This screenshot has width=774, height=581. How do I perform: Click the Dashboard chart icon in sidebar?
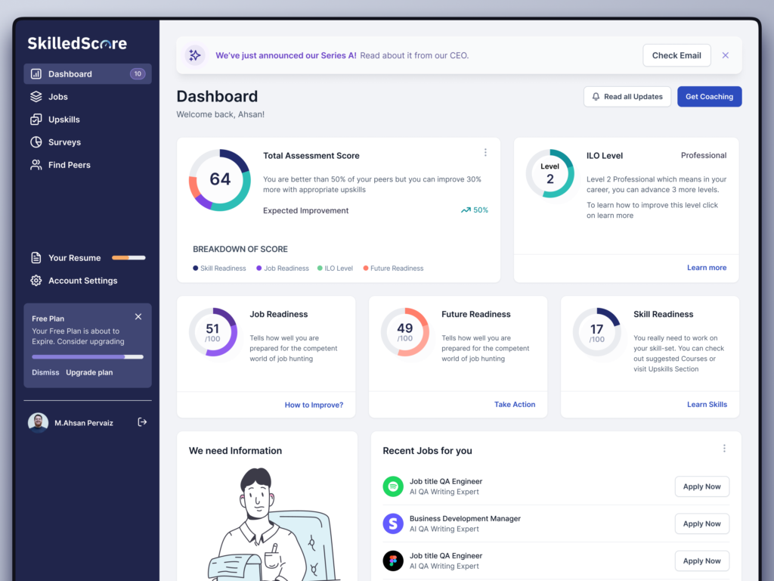(36, 74)
